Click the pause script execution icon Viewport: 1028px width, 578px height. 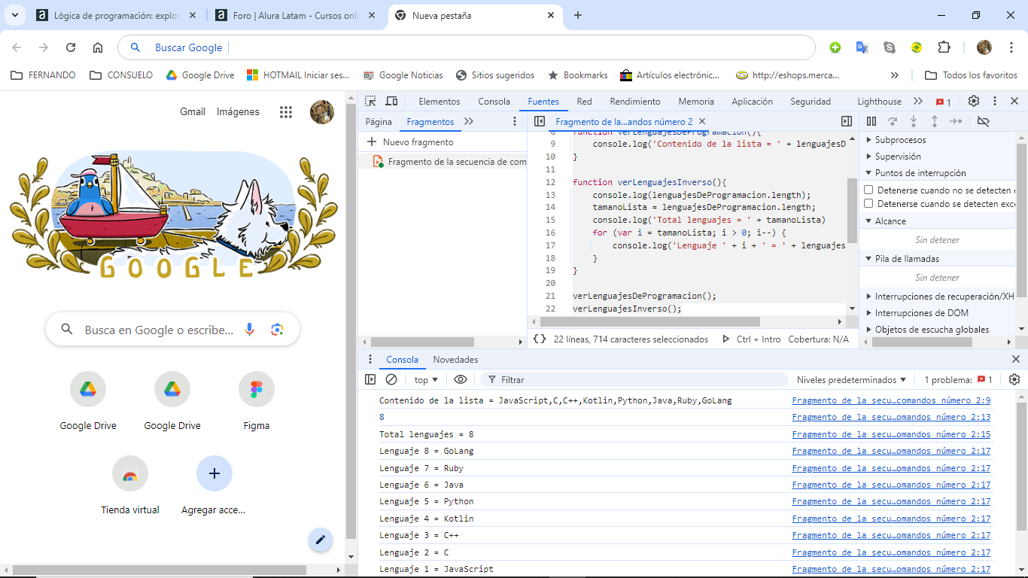[x=871, y=121]
